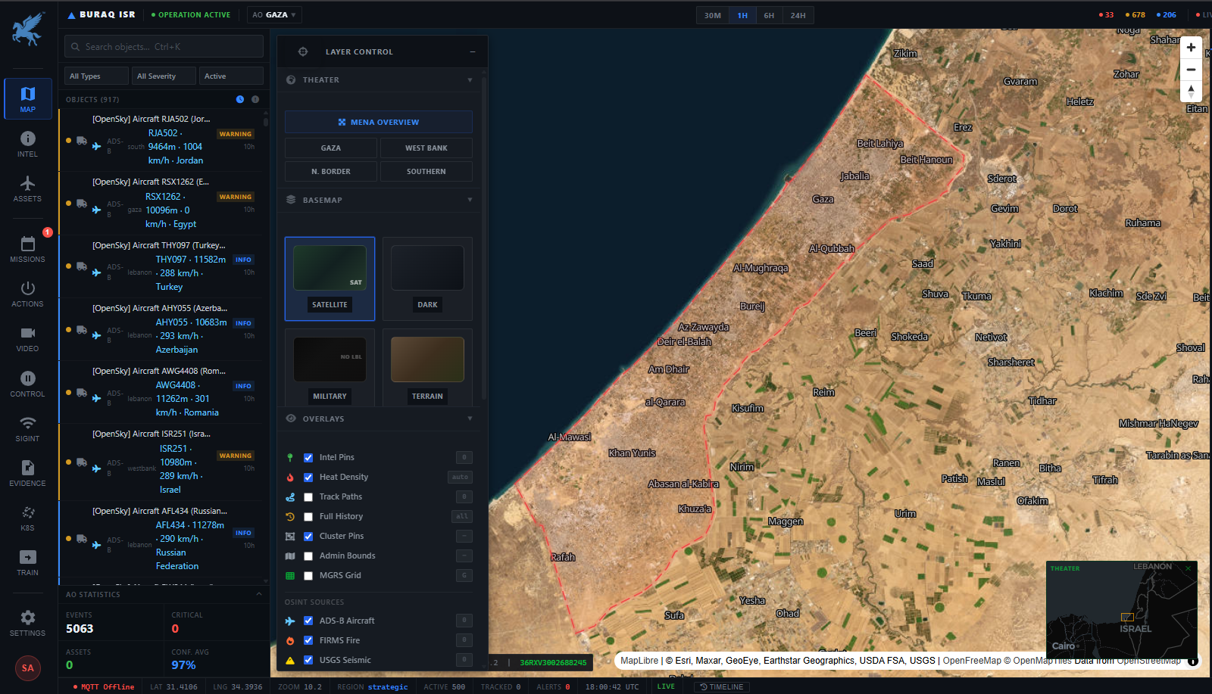Open the SIGINT panel
The width and height of the screenshot is (1212, 694).
[x=27, y=428]
